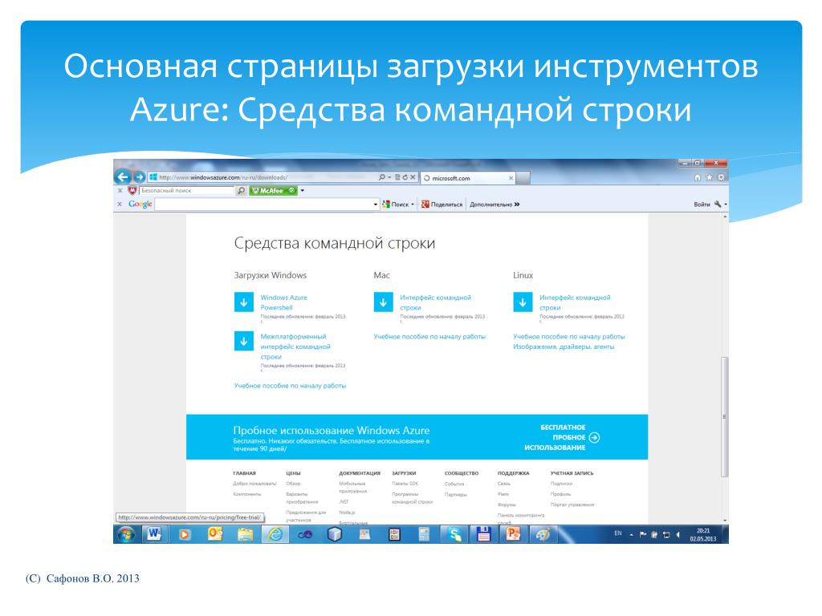Click download icon for Межплатформенный интерфейс
Image resolution: width=822 pixels, height=616 pixels.
click(x=244, y=341)
